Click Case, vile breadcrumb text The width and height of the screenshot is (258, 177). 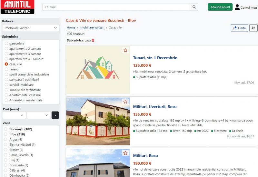115,27
